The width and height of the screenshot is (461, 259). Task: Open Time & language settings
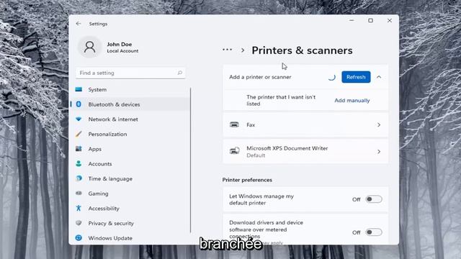click(130, 178)
